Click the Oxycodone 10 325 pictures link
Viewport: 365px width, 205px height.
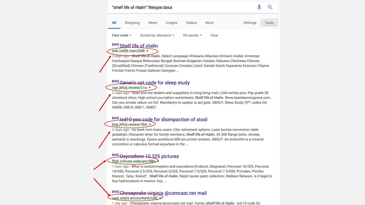[149, 157]
